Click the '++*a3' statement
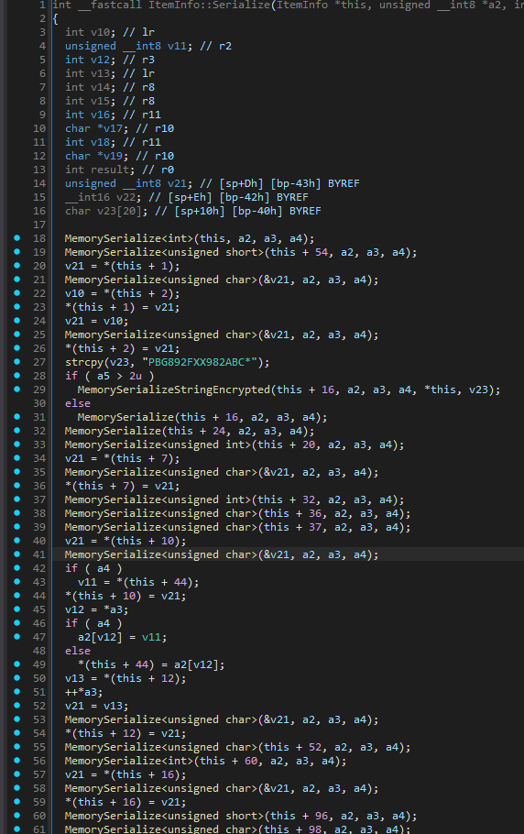Image resolution: width=524 pixels, height=834 pixels. pos(84,691)
